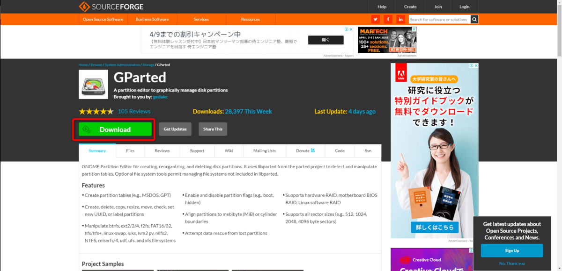The width and height of the screenshot is (562, 271).
Task: Click Browse in the breadcrumb
Action: (x=96, y=65)
